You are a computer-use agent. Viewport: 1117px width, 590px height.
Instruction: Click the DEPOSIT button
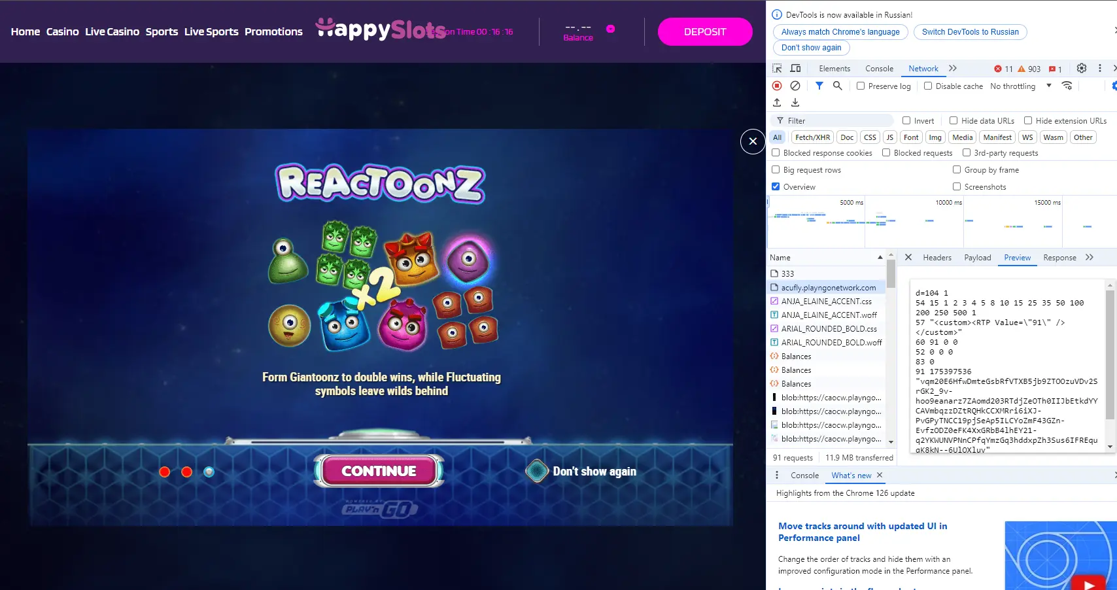point(705,31)
